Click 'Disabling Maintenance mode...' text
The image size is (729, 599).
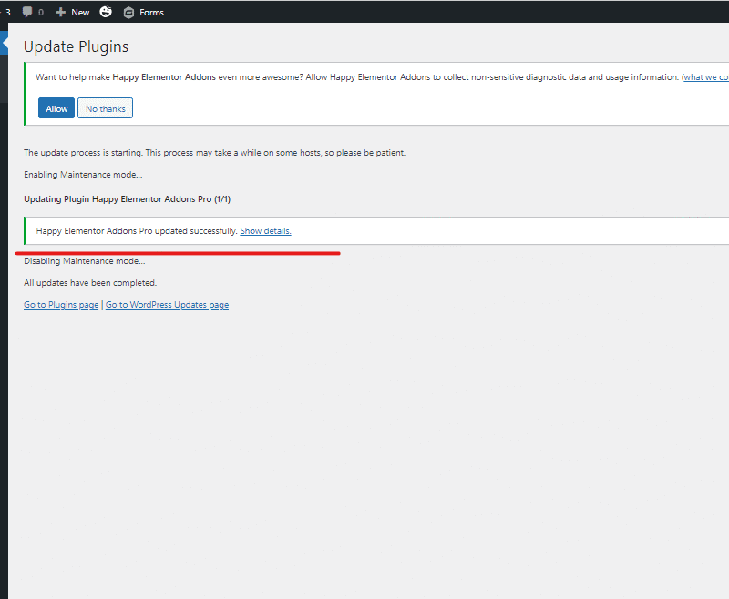(x=85, y=261)
